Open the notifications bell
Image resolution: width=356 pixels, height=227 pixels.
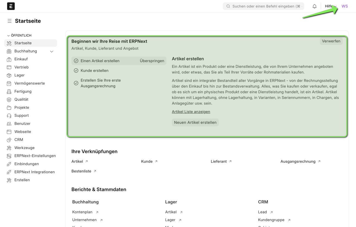[314, 6]
